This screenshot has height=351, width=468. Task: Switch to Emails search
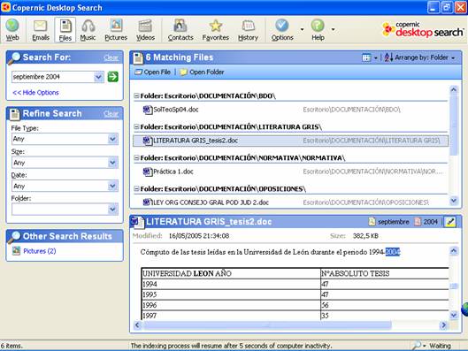click(41, 30)
